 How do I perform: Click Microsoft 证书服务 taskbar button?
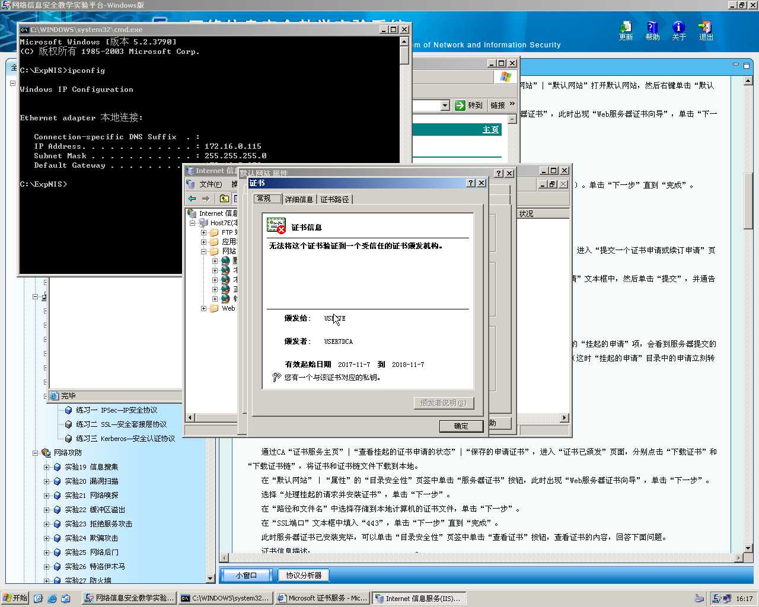(x=322, y=599)
